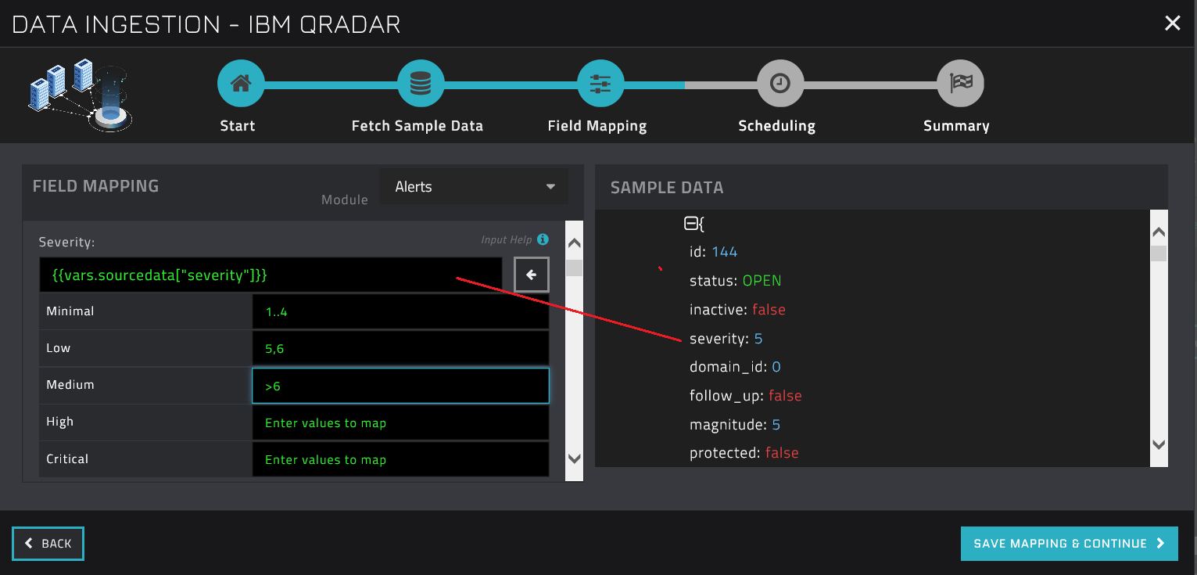
Task: Select the 'magnitude: 5' sample data row
Action: pyautogui.click(x=735, y=425)
